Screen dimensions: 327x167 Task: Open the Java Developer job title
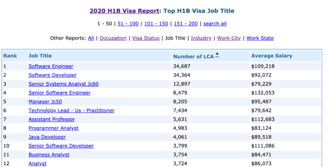47,137
